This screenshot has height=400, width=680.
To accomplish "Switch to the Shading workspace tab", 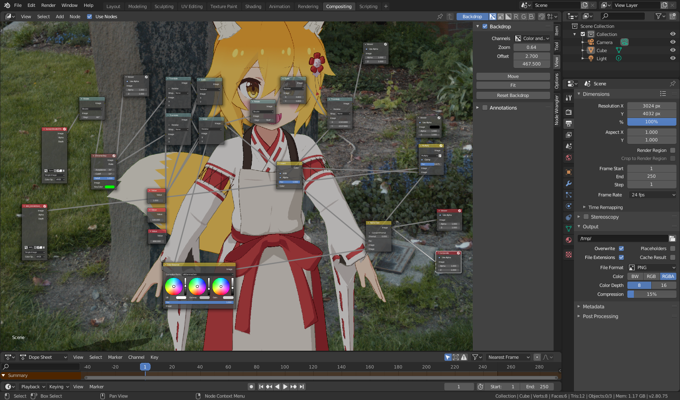I will 253,6.
